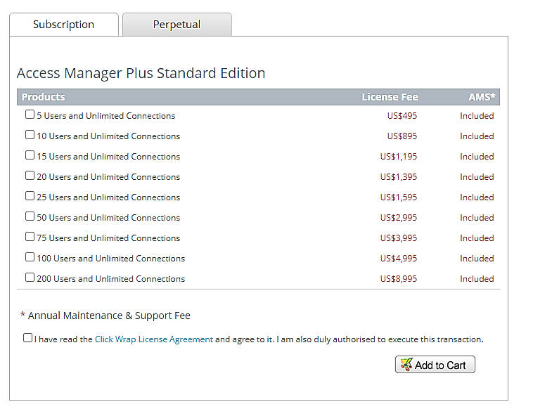Open the Click Wrap License Agreement link
Viewport: 533px width, 416px height.
click(x=154, y=339)
